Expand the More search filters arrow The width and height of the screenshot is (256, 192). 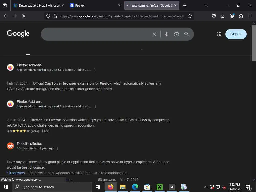[x=141, y=50]
